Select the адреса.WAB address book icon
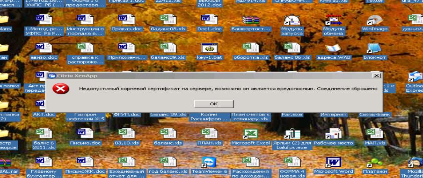The height and width of the screenshot is (178, 423). tap(334, 48)
